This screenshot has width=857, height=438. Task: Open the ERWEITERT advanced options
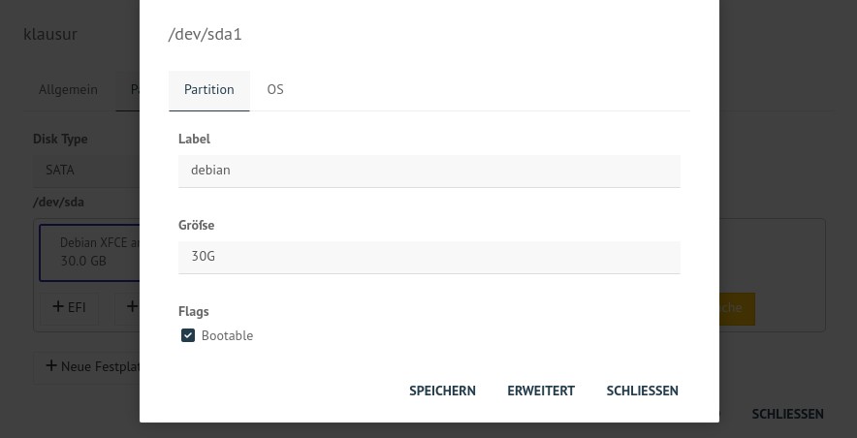541,391
